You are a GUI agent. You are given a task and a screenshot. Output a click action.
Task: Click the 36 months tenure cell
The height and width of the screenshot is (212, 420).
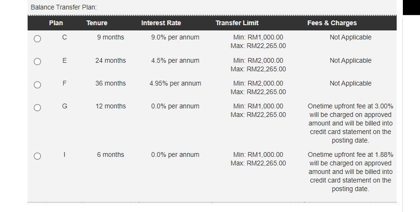click(x=110, y=83)
